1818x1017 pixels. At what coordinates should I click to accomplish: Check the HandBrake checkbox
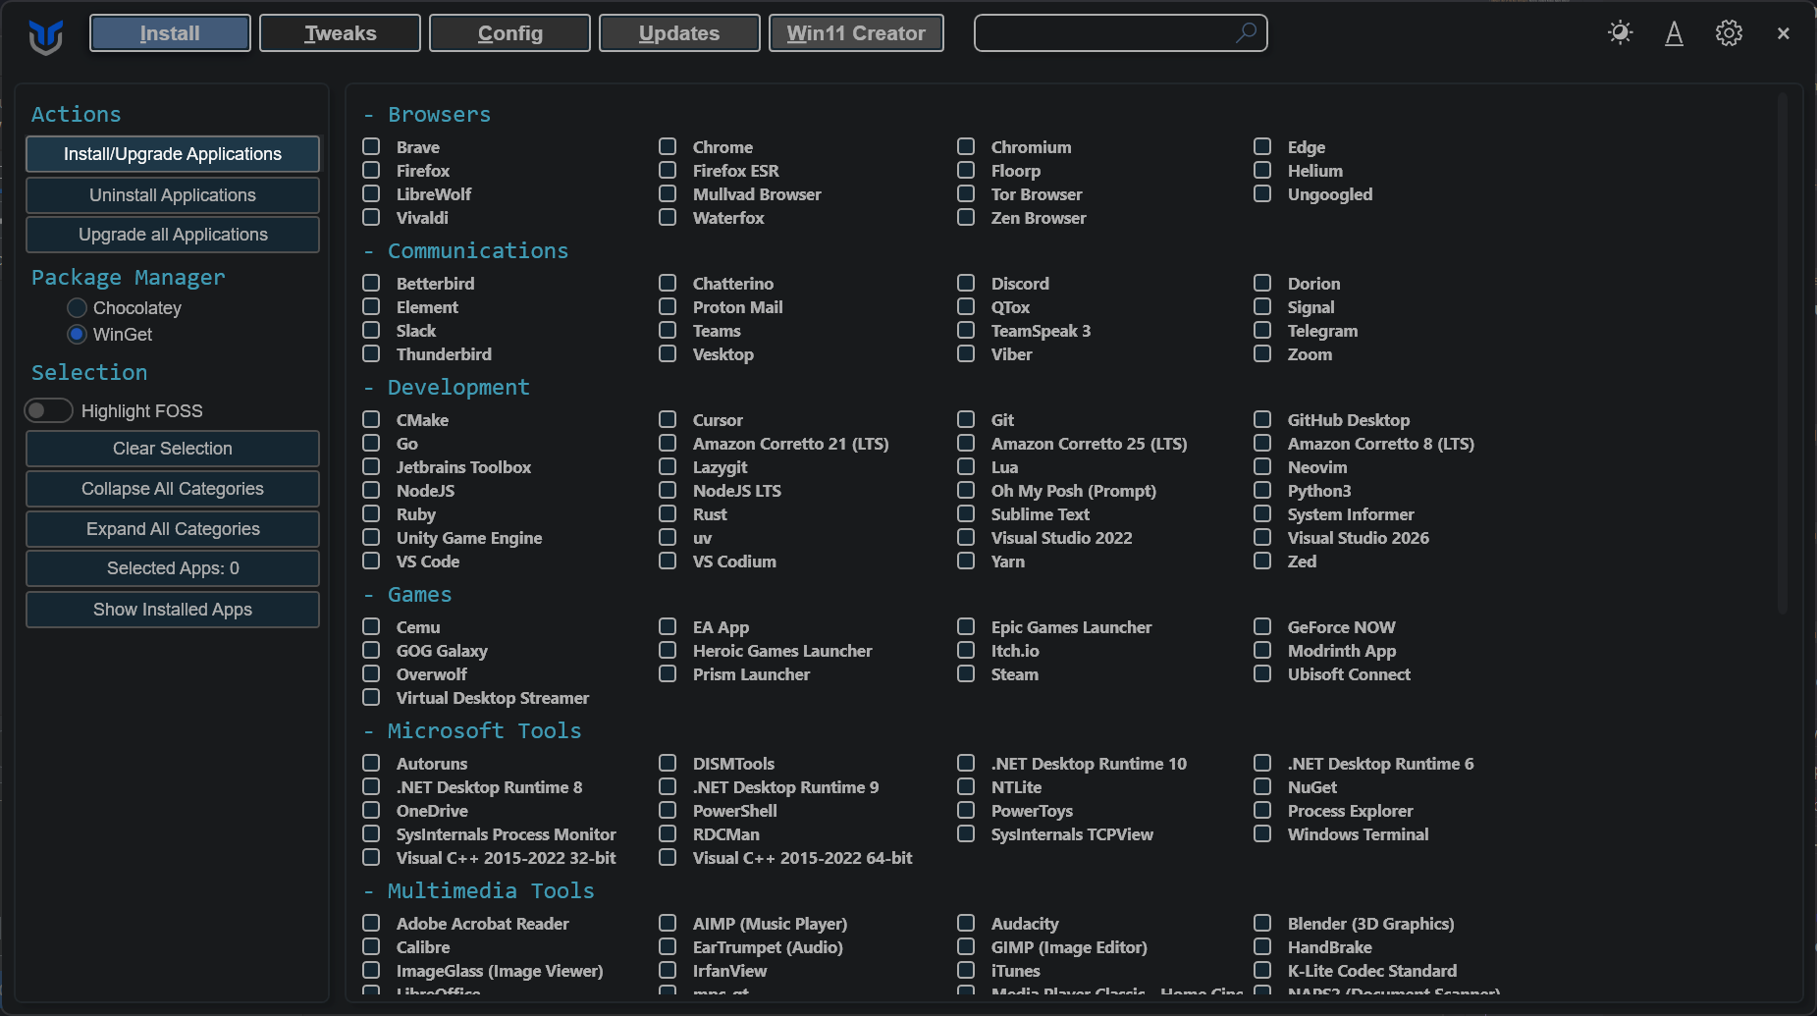tap(1262, 946)
